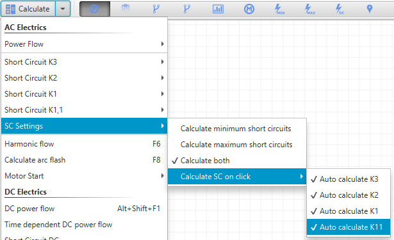Toggle Auto calculate K2 checkmark
Image resolution: width=394 pixels, height=240 pixels.
pyautogui.click(x=349, y=195)
